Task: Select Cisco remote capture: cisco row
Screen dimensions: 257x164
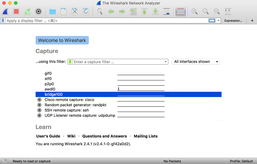Action: (x=128, y=100)
